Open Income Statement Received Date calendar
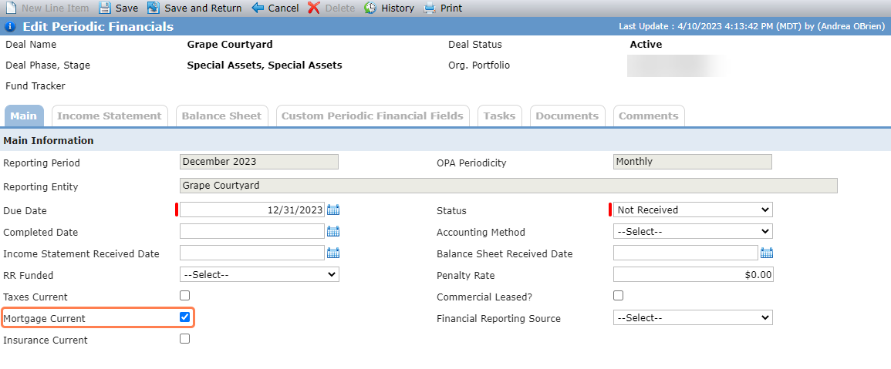This screenshot has width=891, height=369. coord(333,253)
